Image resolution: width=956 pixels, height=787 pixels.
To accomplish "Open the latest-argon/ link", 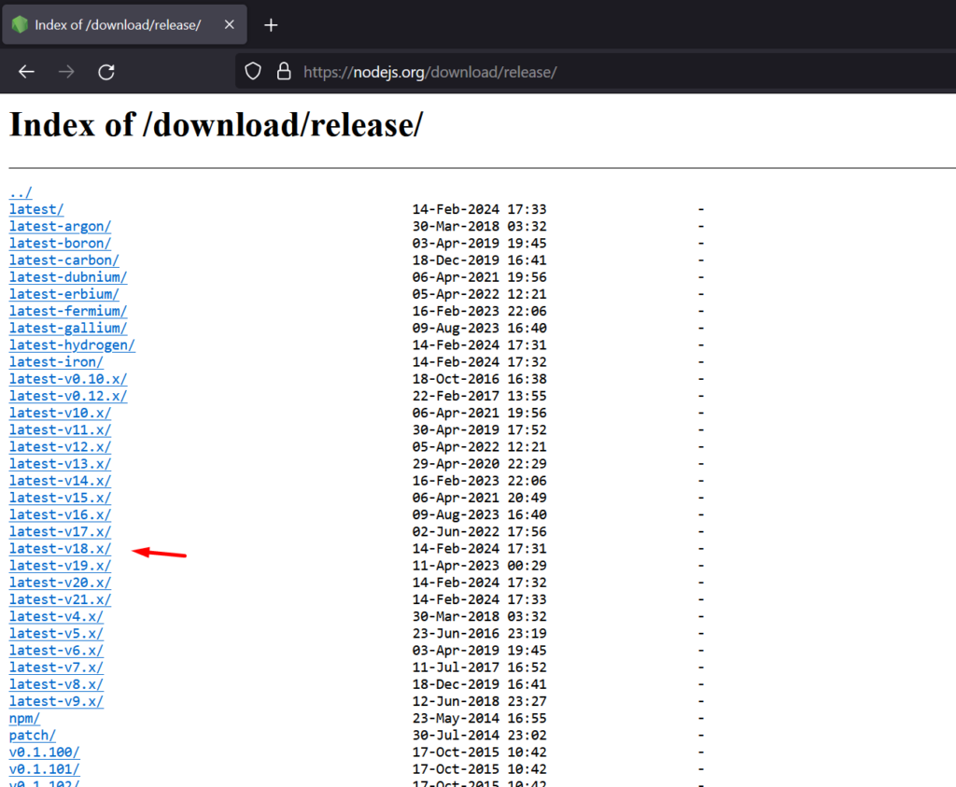I will [x=61, y=226].
